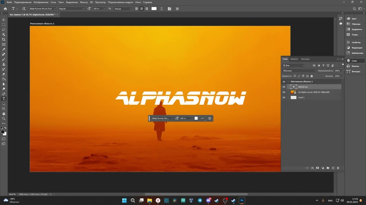This screenshot has width=366, height=205.
Task: Select the Crop tool
Action: coord(4,40)
